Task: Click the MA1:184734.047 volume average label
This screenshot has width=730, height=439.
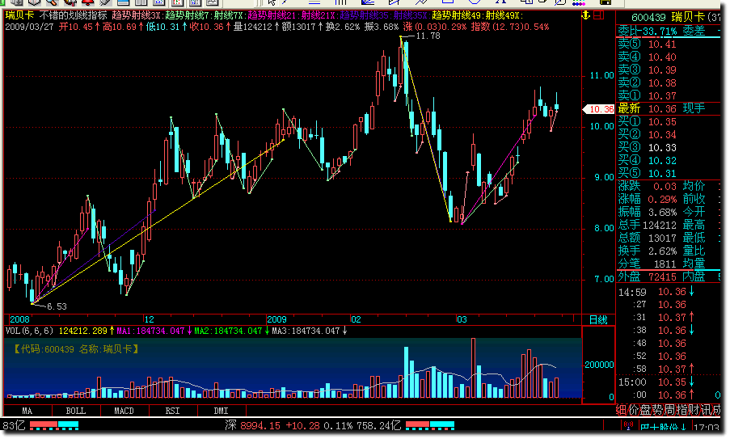Action: pyautogui.click(x=150, y=331)
